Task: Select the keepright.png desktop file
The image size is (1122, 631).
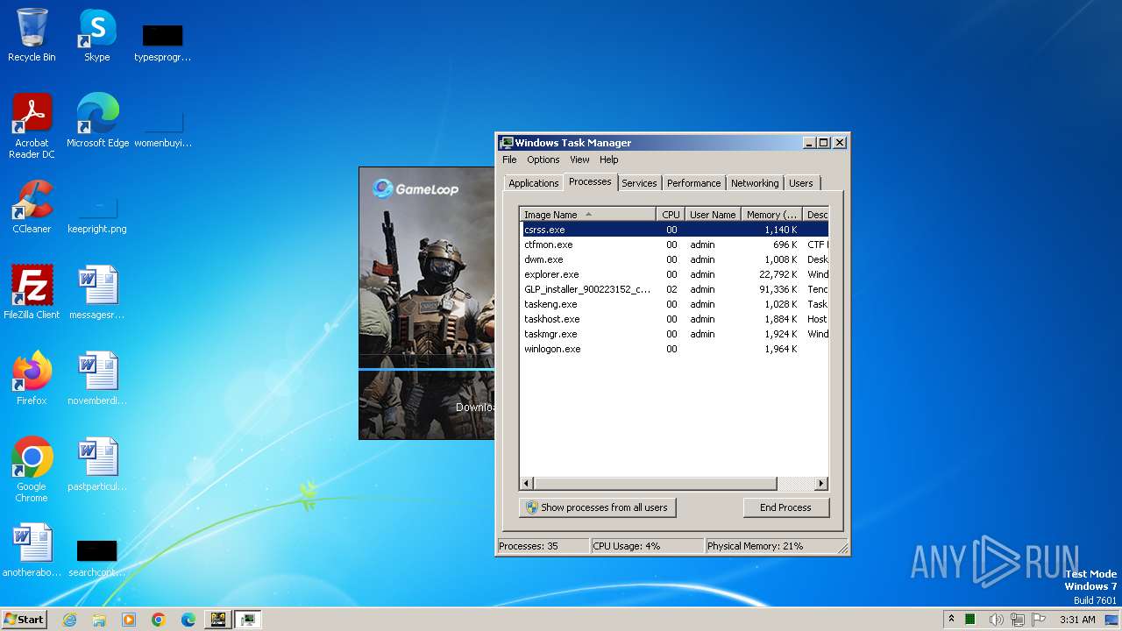Action: (97, 213)
